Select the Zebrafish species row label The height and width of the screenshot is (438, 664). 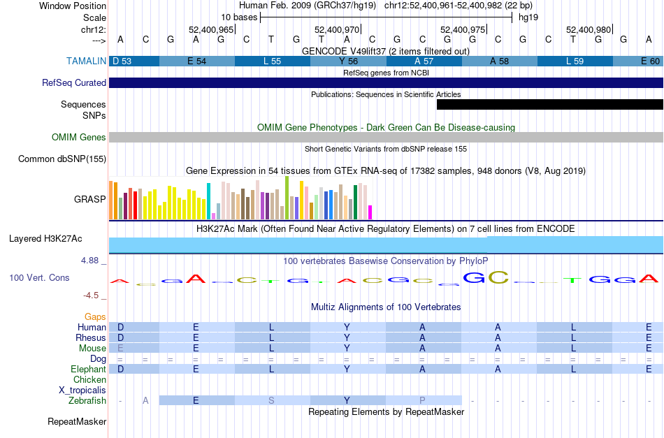click(87, 400)
